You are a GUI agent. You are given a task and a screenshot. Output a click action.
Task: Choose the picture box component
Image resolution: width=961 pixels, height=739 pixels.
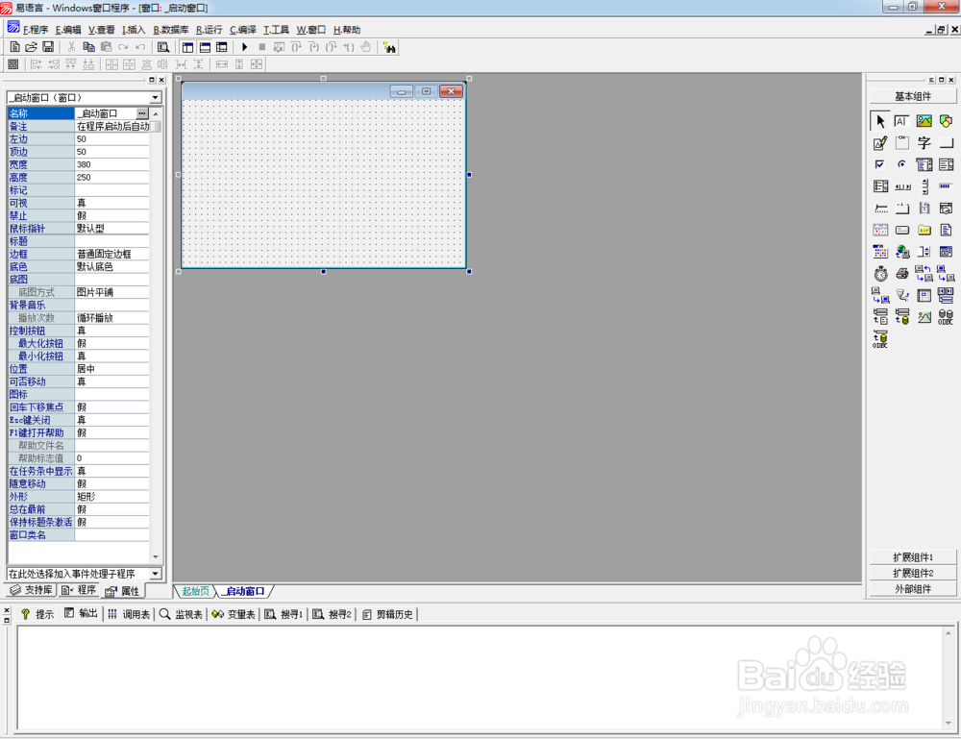coord(924,121)
